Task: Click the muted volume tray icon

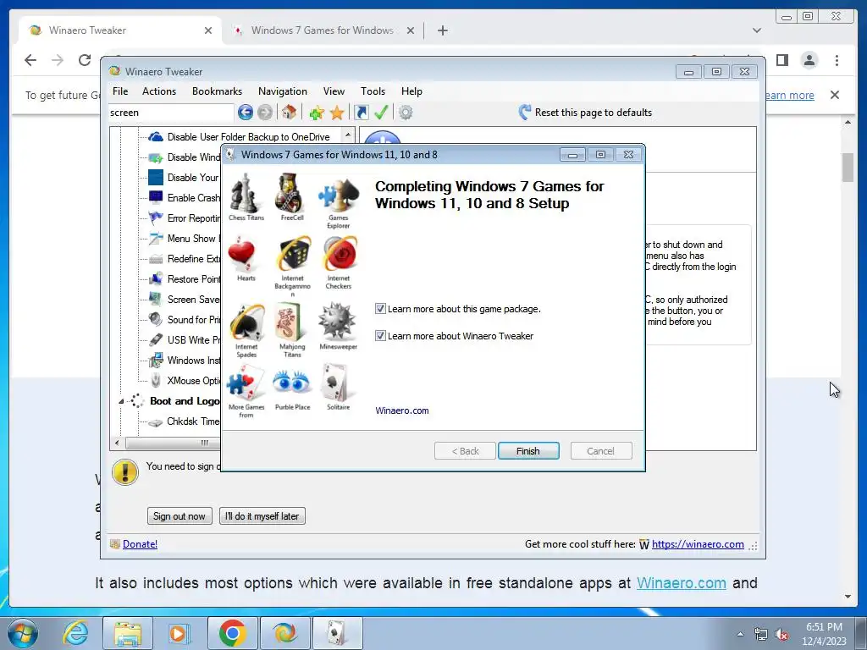Action: click(x=781, y=635)
